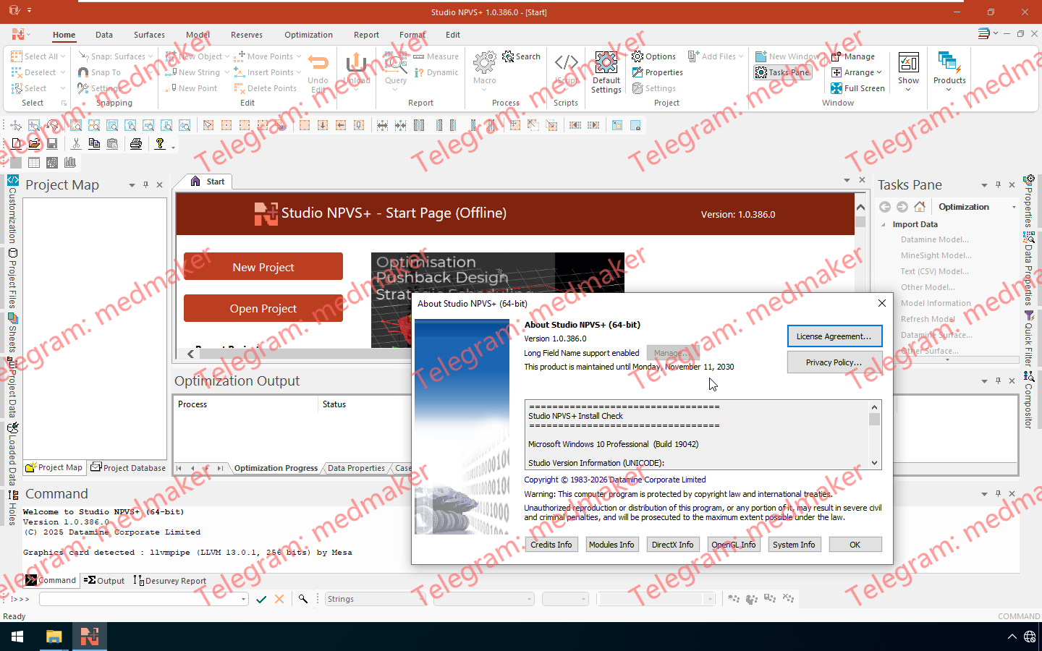Toggle Full Screen window mode

858,88
